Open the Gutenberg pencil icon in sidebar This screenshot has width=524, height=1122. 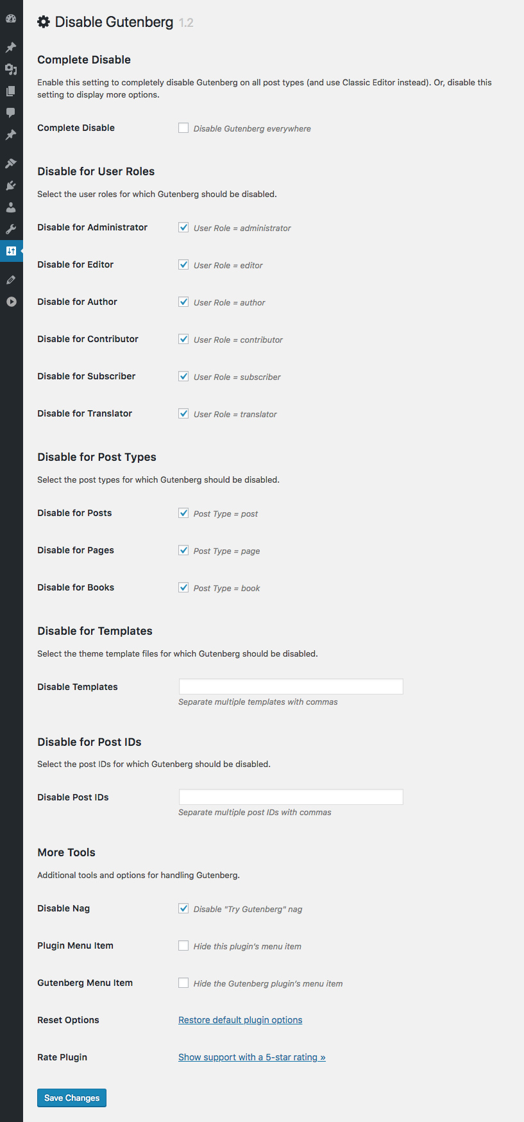point(11,280)
